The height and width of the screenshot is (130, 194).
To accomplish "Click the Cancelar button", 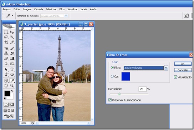I will [183, 70].
